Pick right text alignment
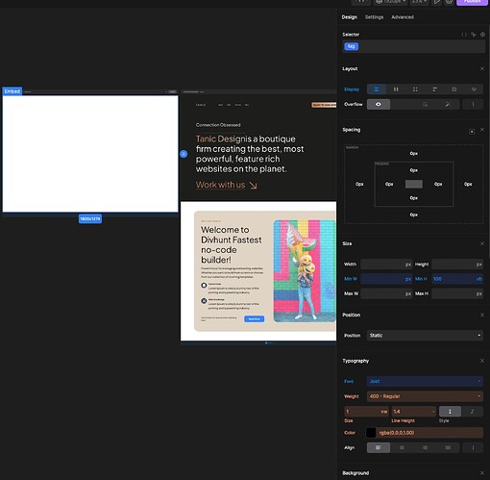Screen dimensions: 490x480 pyautogui.click(x=425, y=447)
